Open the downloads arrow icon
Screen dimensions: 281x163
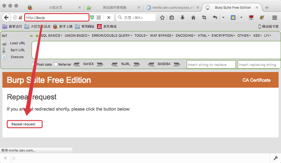click(x=183, y=17)
